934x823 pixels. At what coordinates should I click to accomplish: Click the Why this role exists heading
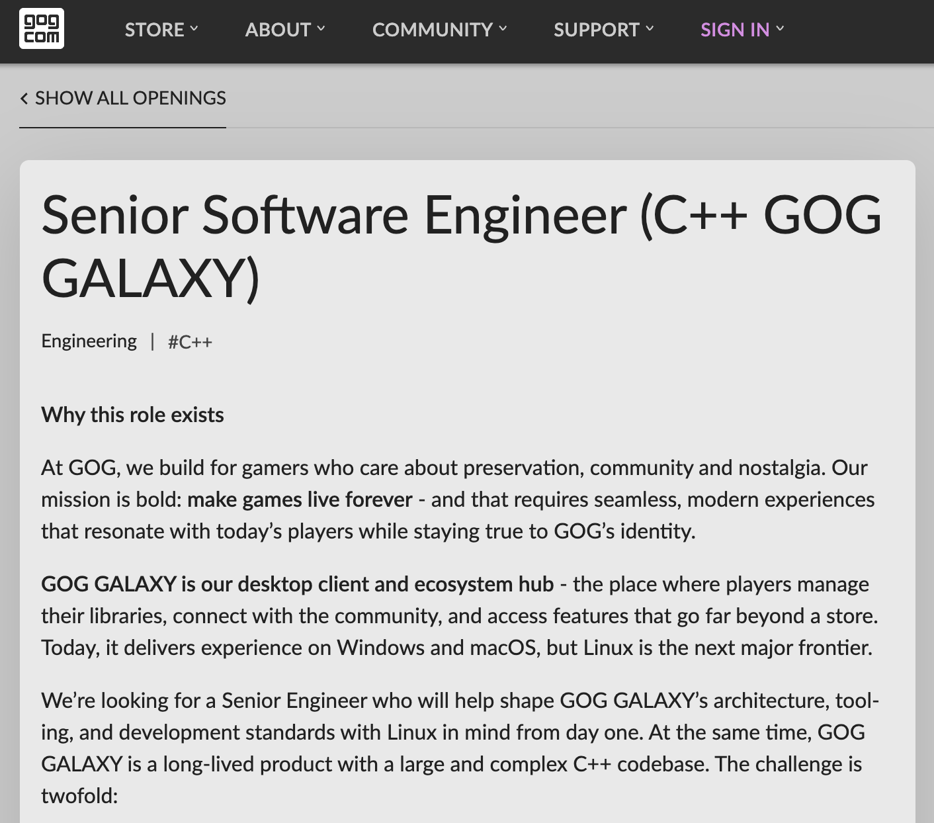[x=132, y=415]
